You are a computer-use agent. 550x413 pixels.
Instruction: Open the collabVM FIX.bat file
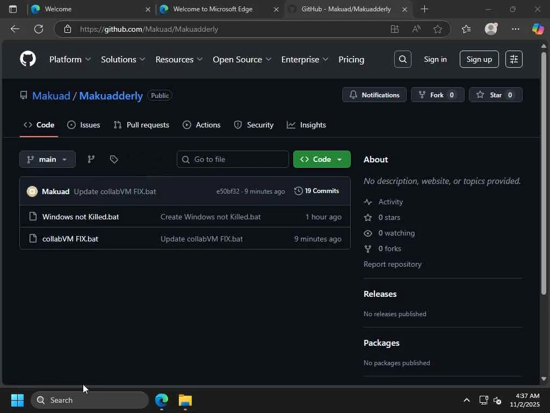tap(70, 239)
